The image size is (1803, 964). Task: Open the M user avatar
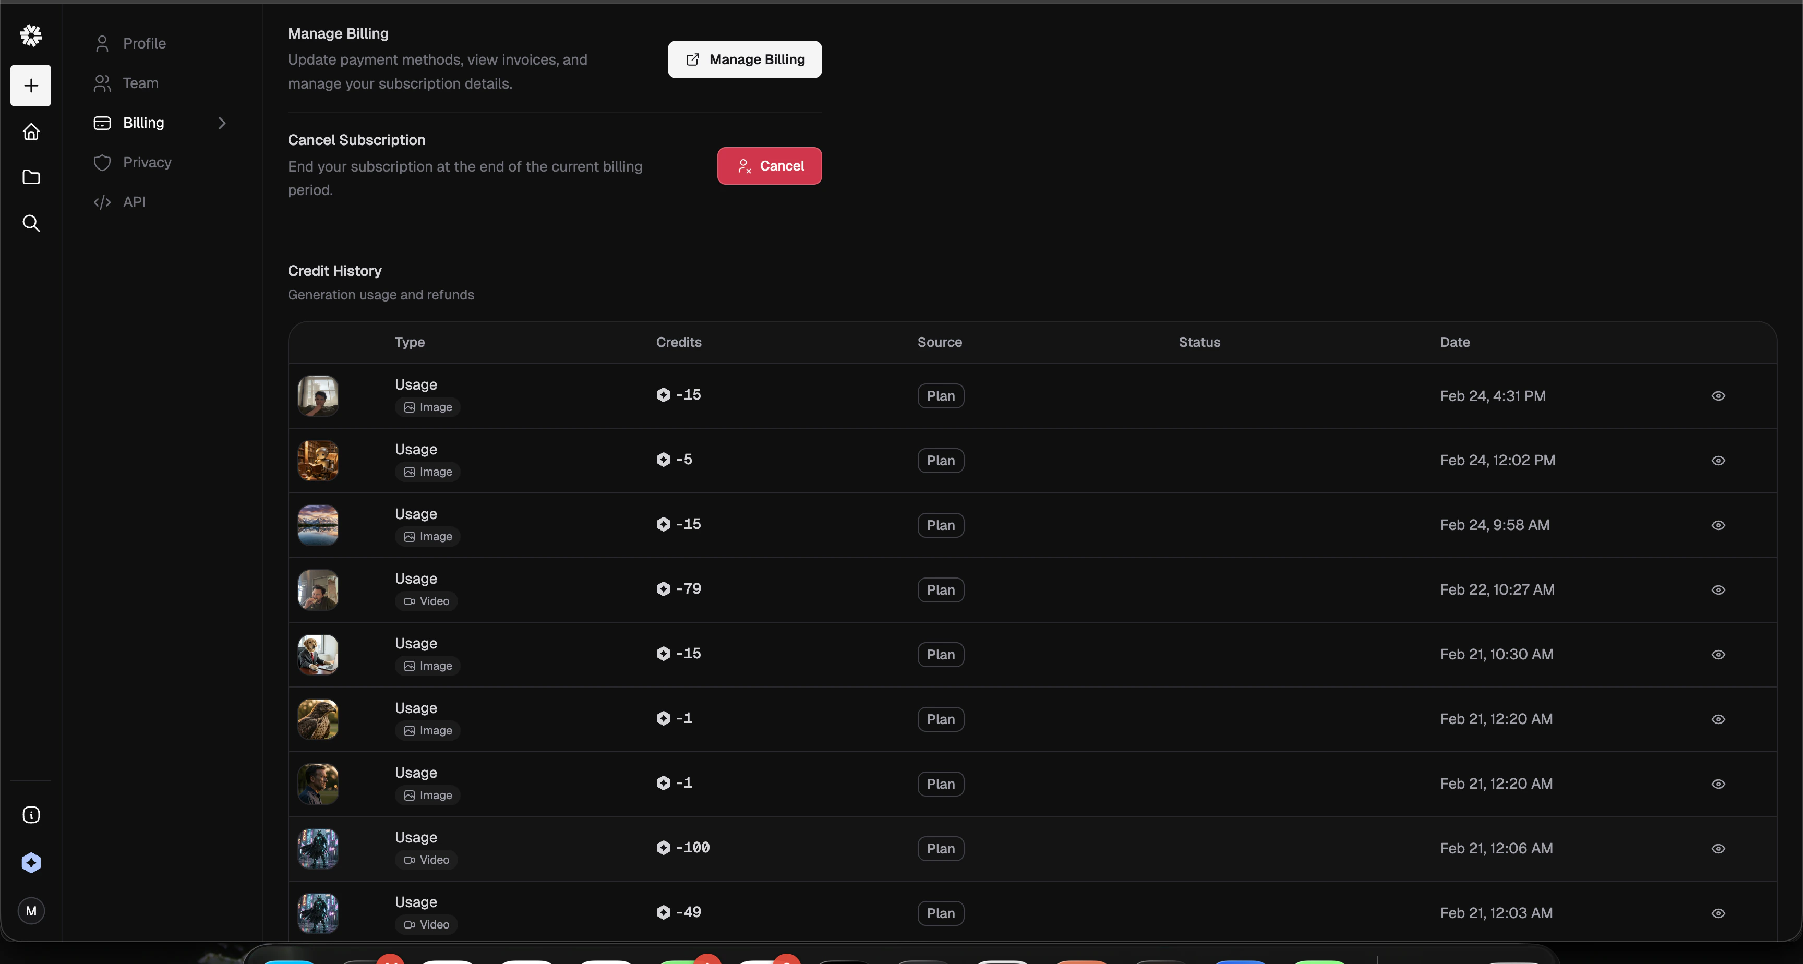coord(31,911)
